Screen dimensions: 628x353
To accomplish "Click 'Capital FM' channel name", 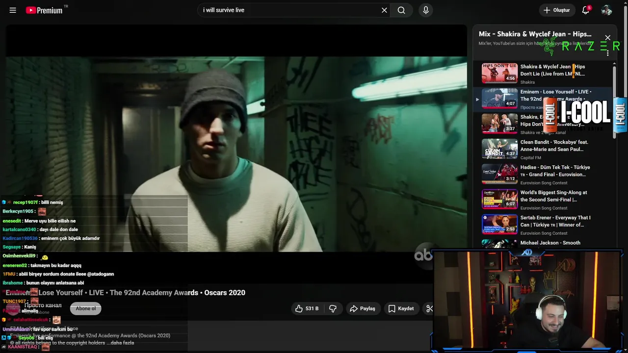I will (x=531, y=158).
